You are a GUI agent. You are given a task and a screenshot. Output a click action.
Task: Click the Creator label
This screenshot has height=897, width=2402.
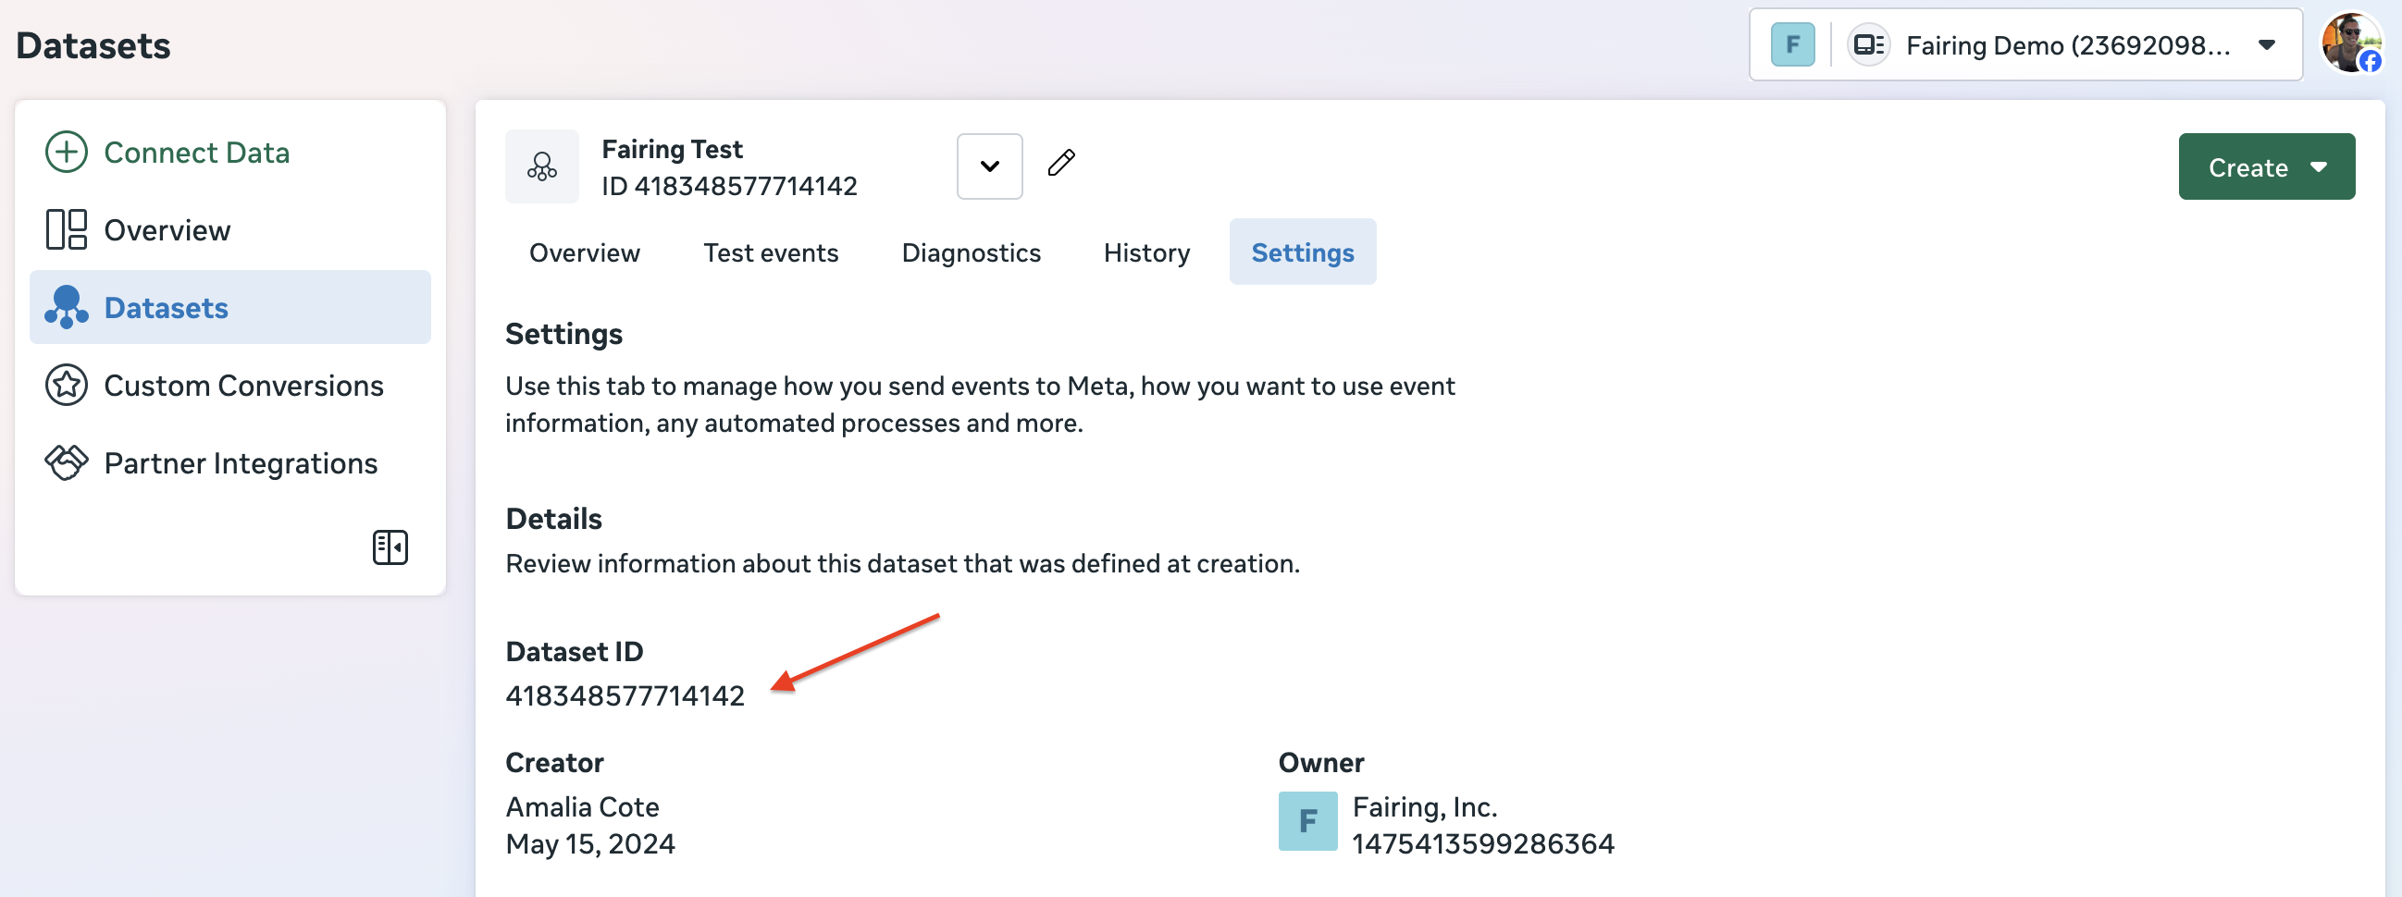[555, 763]
